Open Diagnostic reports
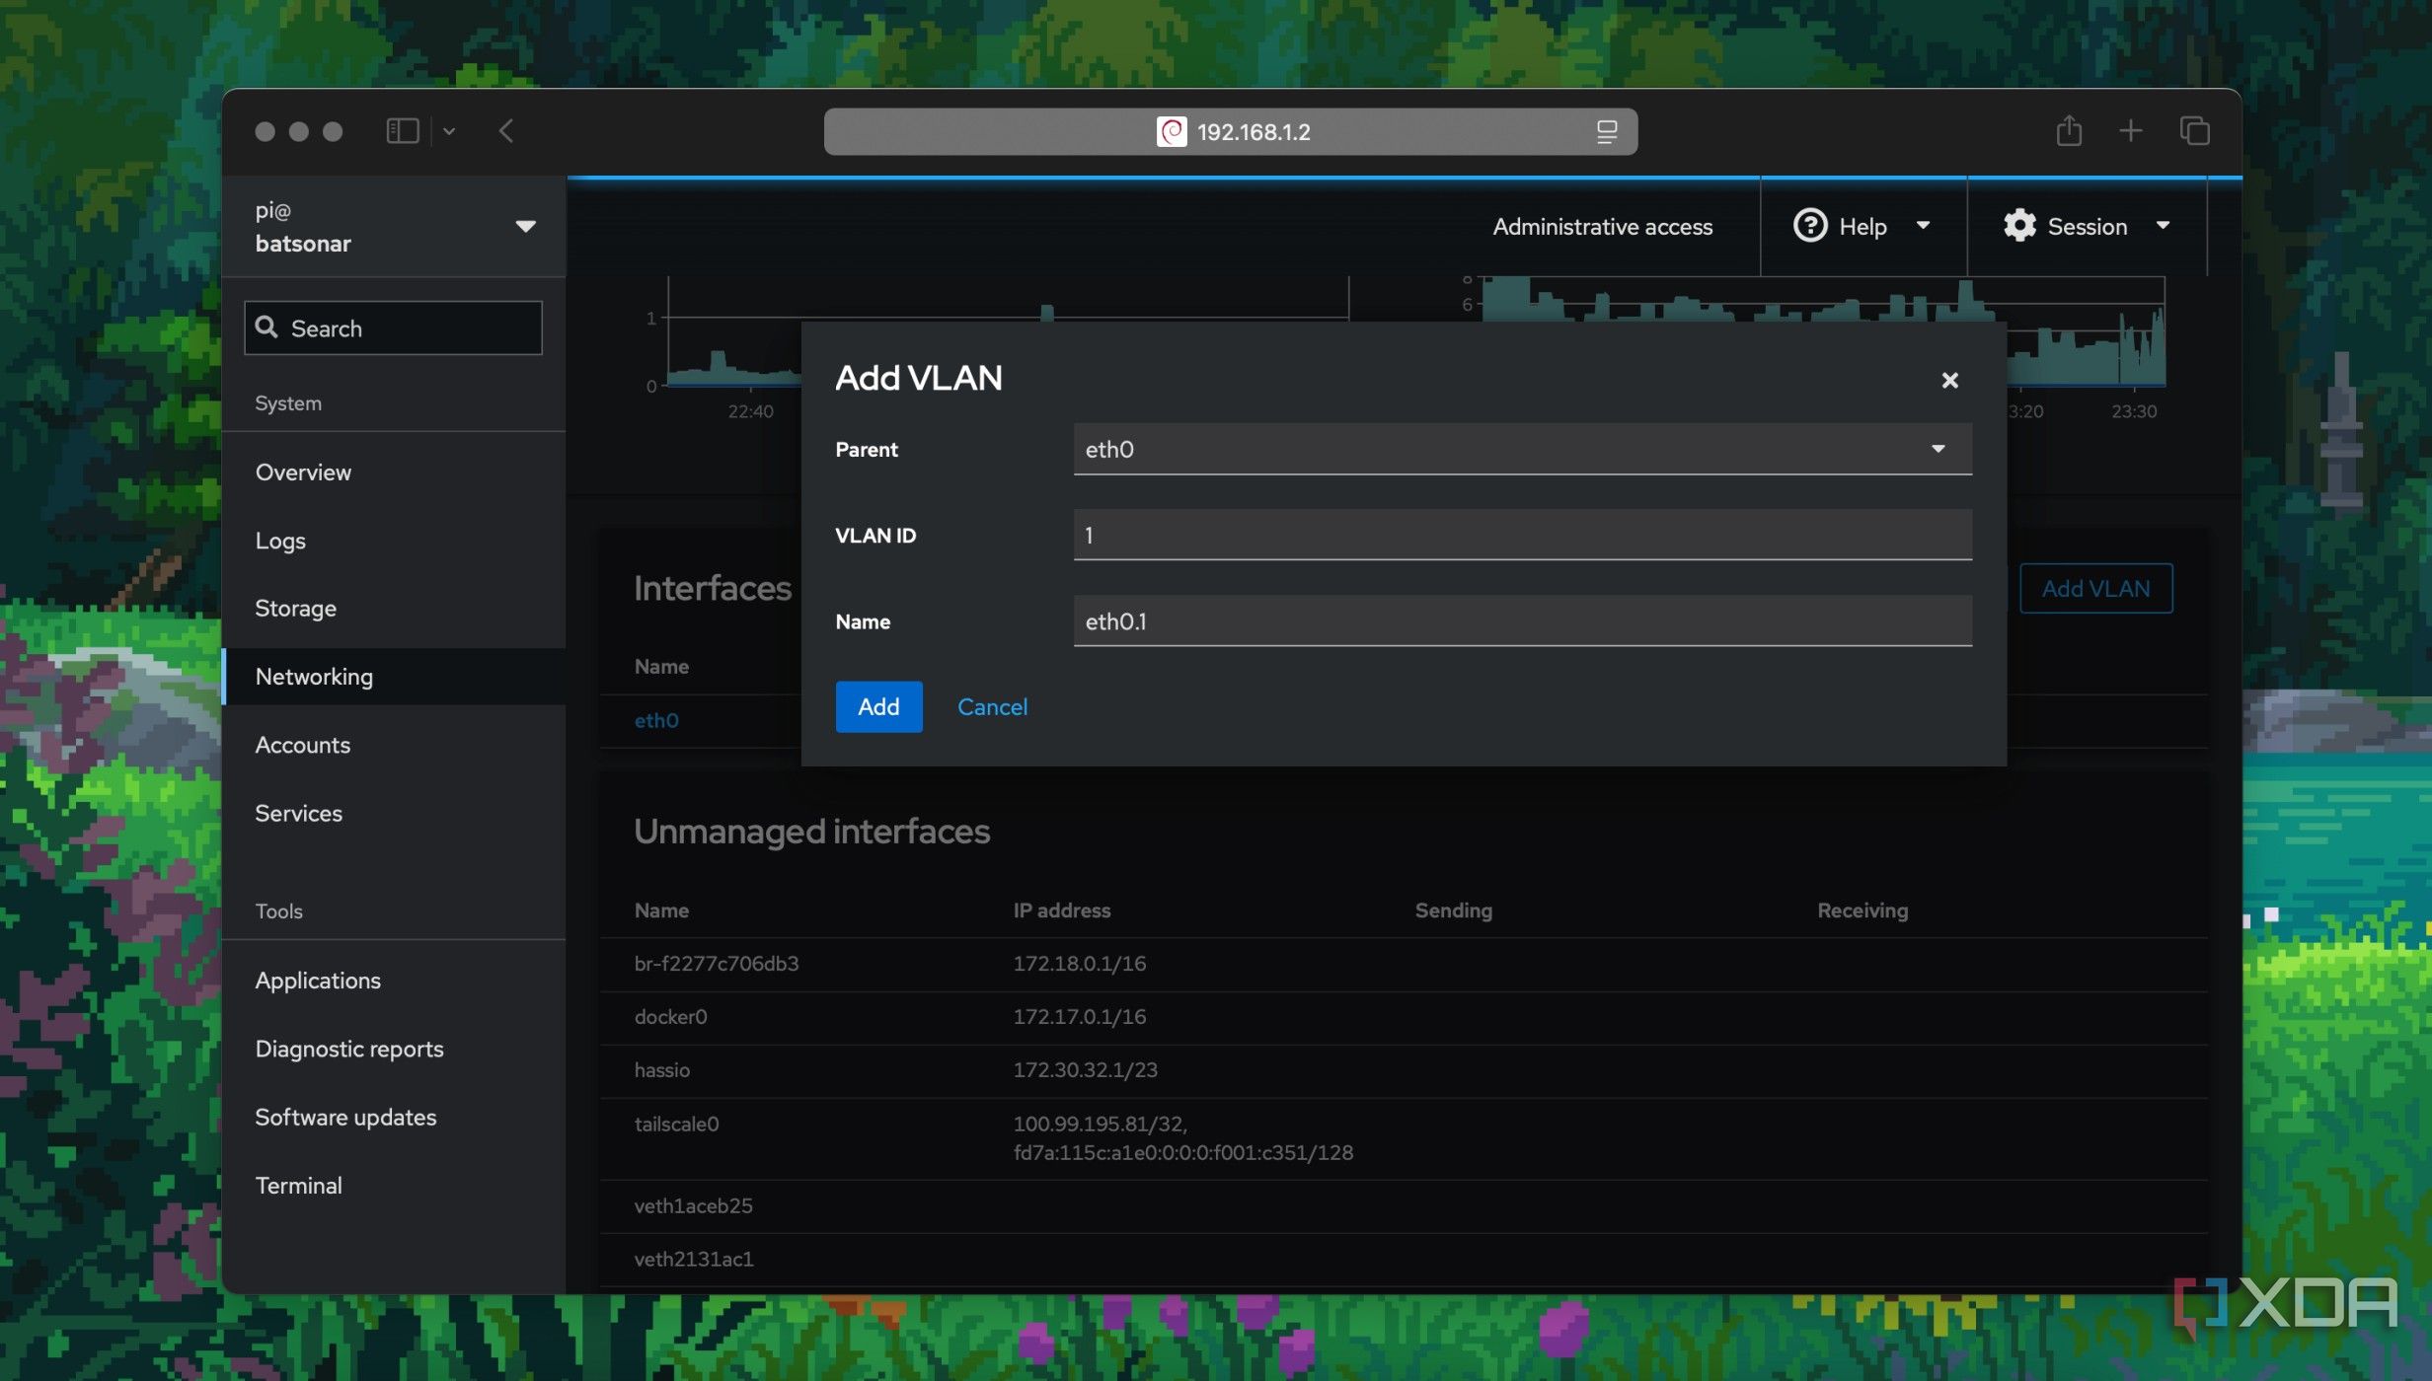 349,1048
